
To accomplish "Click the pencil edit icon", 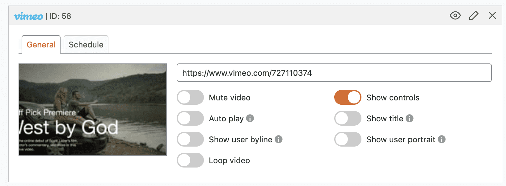I will coord(474,15).
